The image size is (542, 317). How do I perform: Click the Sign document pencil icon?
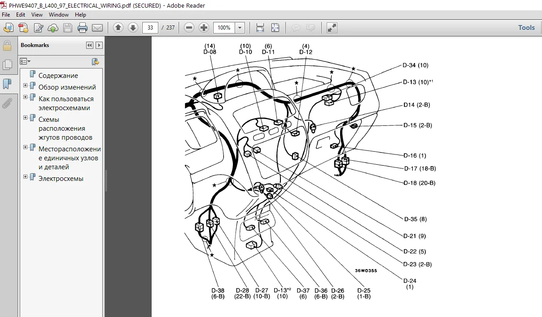click(x=39, y=28)
